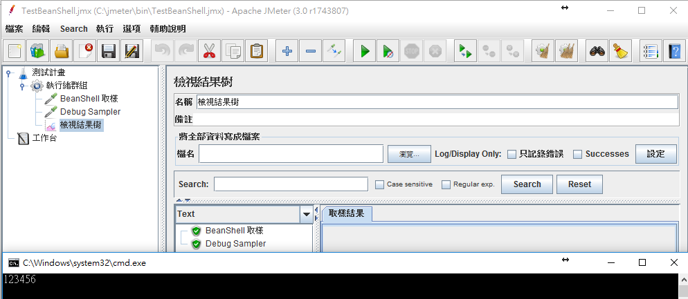
Task: Collapse the 測試計畫 tree node handle
Action: coord(8,73)
